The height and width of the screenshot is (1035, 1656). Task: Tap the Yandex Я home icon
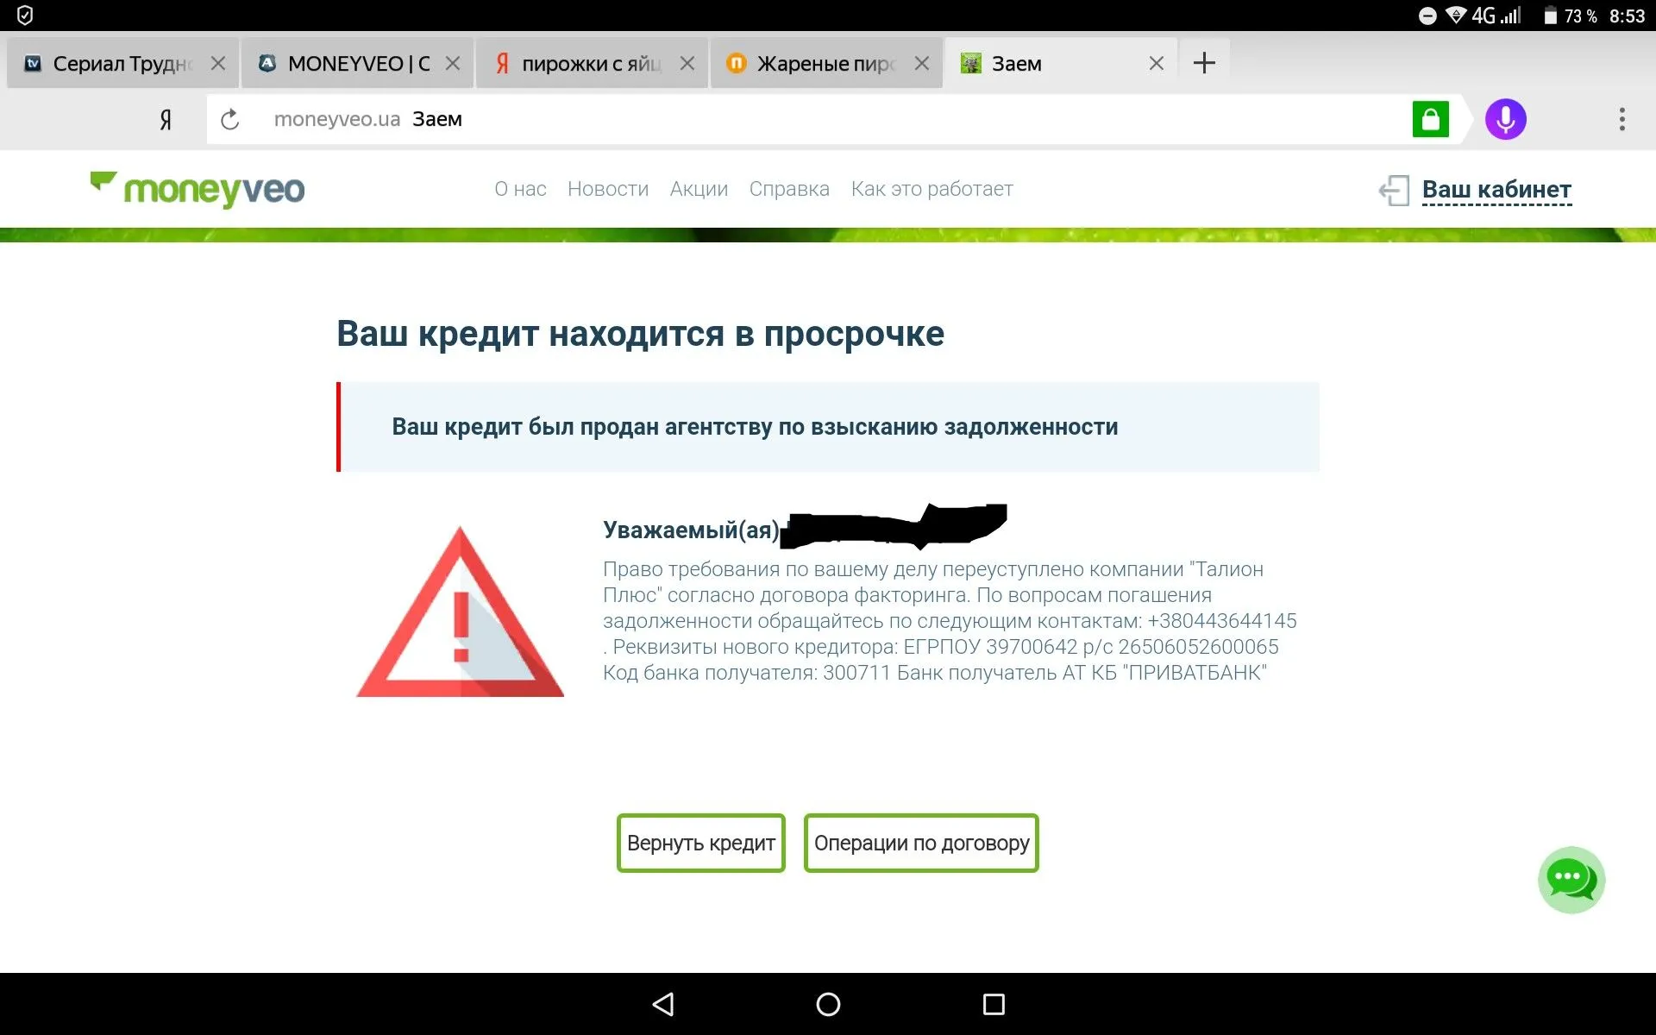[x=166, y=119]
